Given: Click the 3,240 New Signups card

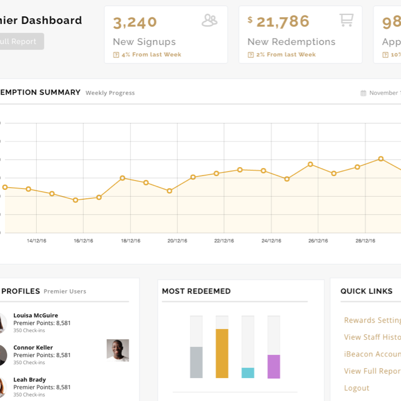Looking at the screenshot, I should (165, 35).
